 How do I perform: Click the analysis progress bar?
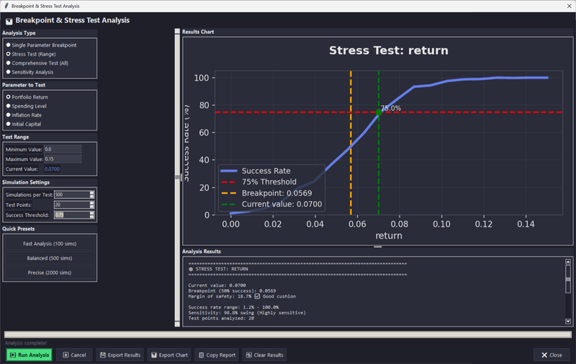click(x=287, y=334)
